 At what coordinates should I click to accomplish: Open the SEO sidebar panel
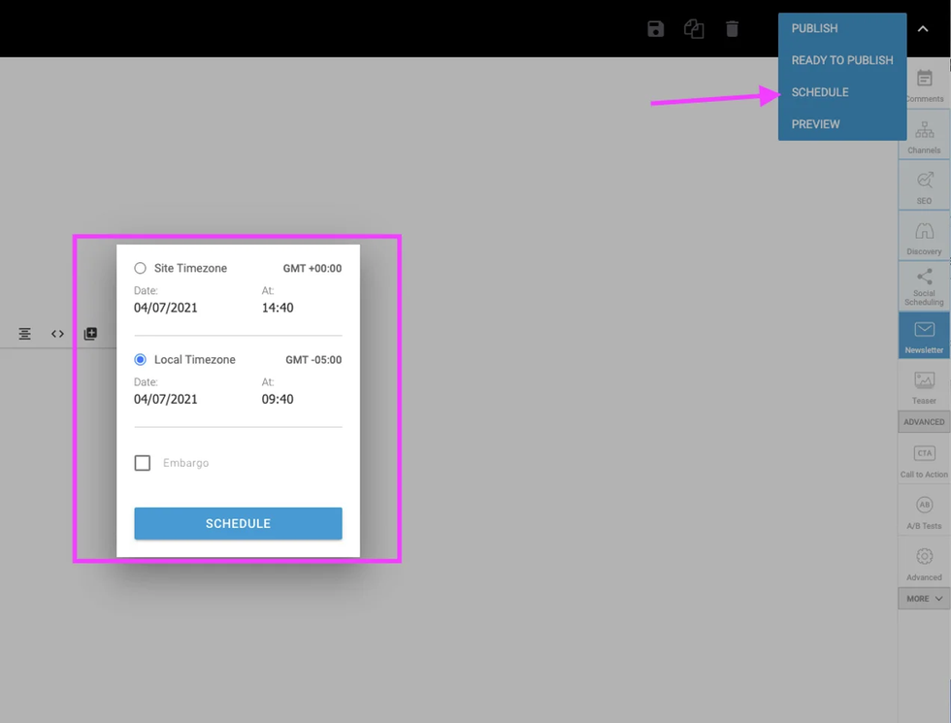[924, 185]
